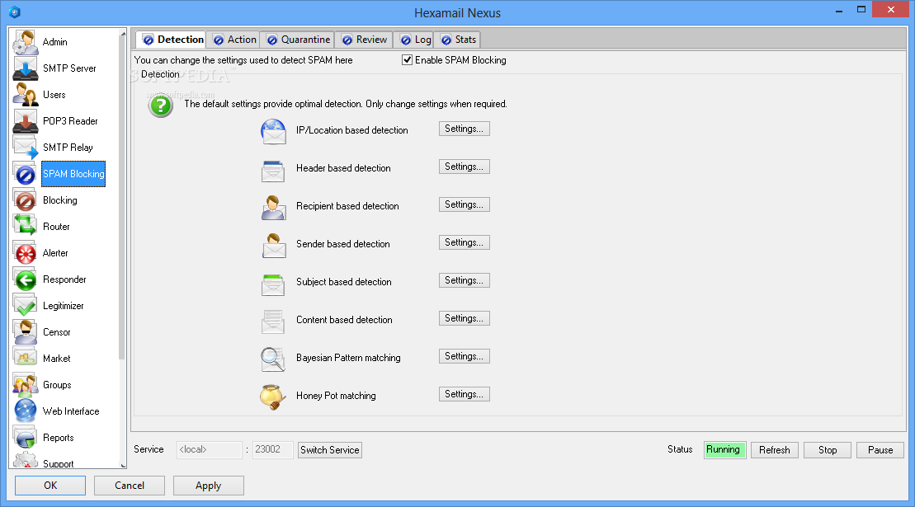This screenshot has width=915, height=507.
Task: Select the SMTP Relay label in sidebar
Action: 68,148
